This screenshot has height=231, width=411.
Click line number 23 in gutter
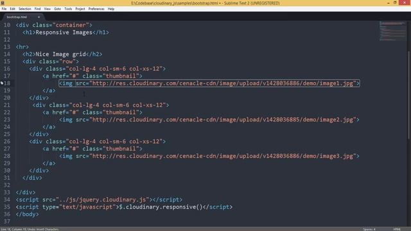(x=7, y=120)
